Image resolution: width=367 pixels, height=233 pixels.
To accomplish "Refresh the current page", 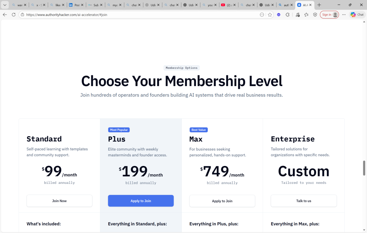I will pos(14,15).
